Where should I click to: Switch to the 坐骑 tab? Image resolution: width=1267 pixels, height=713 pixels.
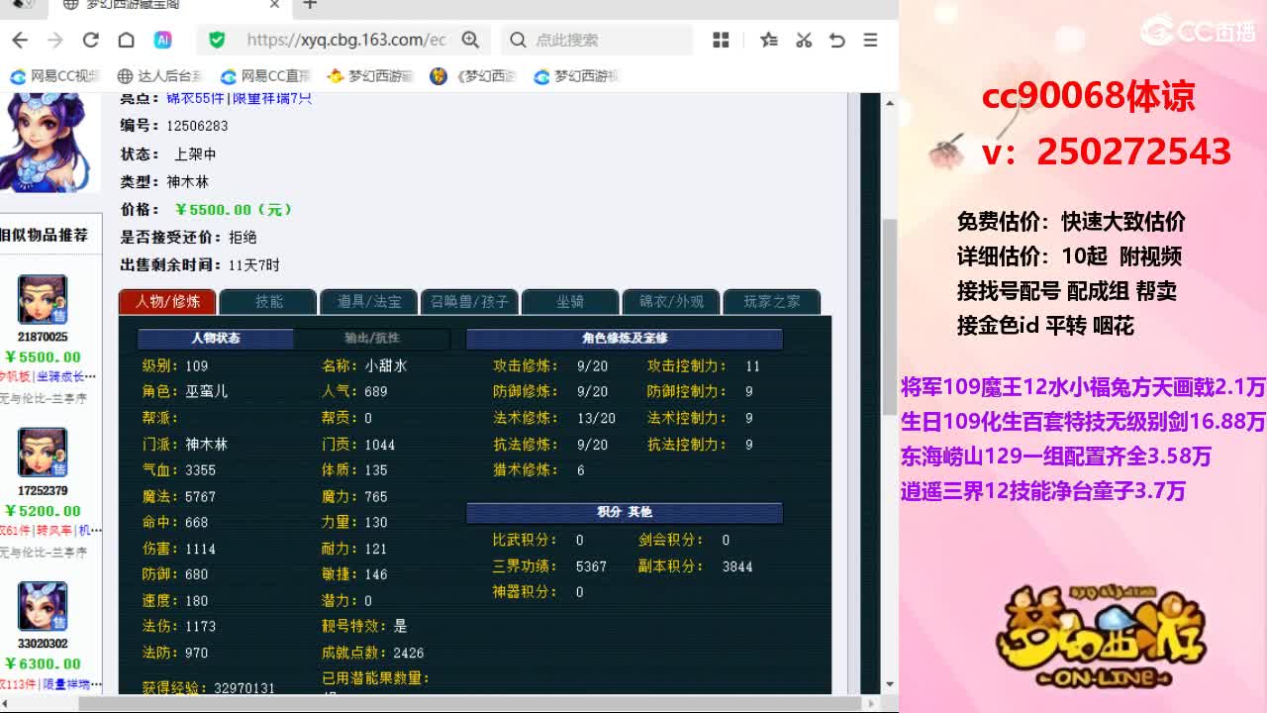coord(570,302)
